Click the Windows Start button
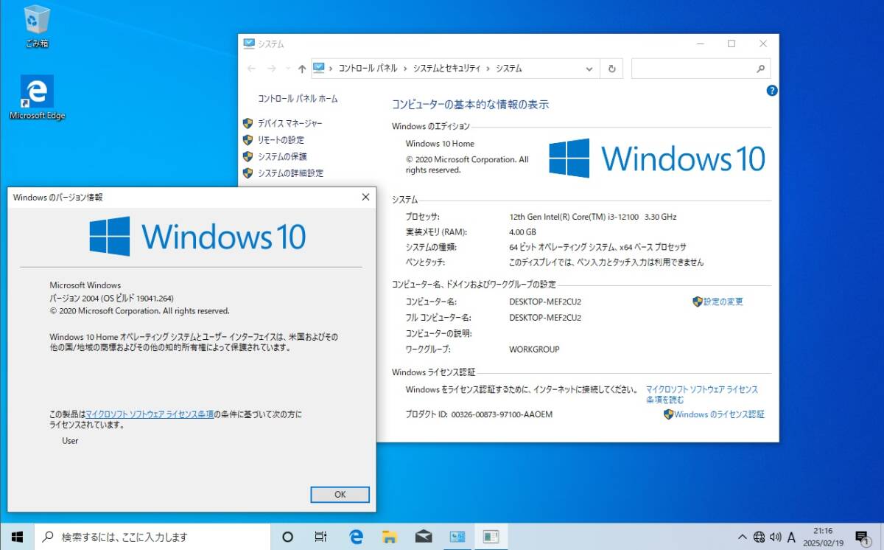 click(17, 537)
